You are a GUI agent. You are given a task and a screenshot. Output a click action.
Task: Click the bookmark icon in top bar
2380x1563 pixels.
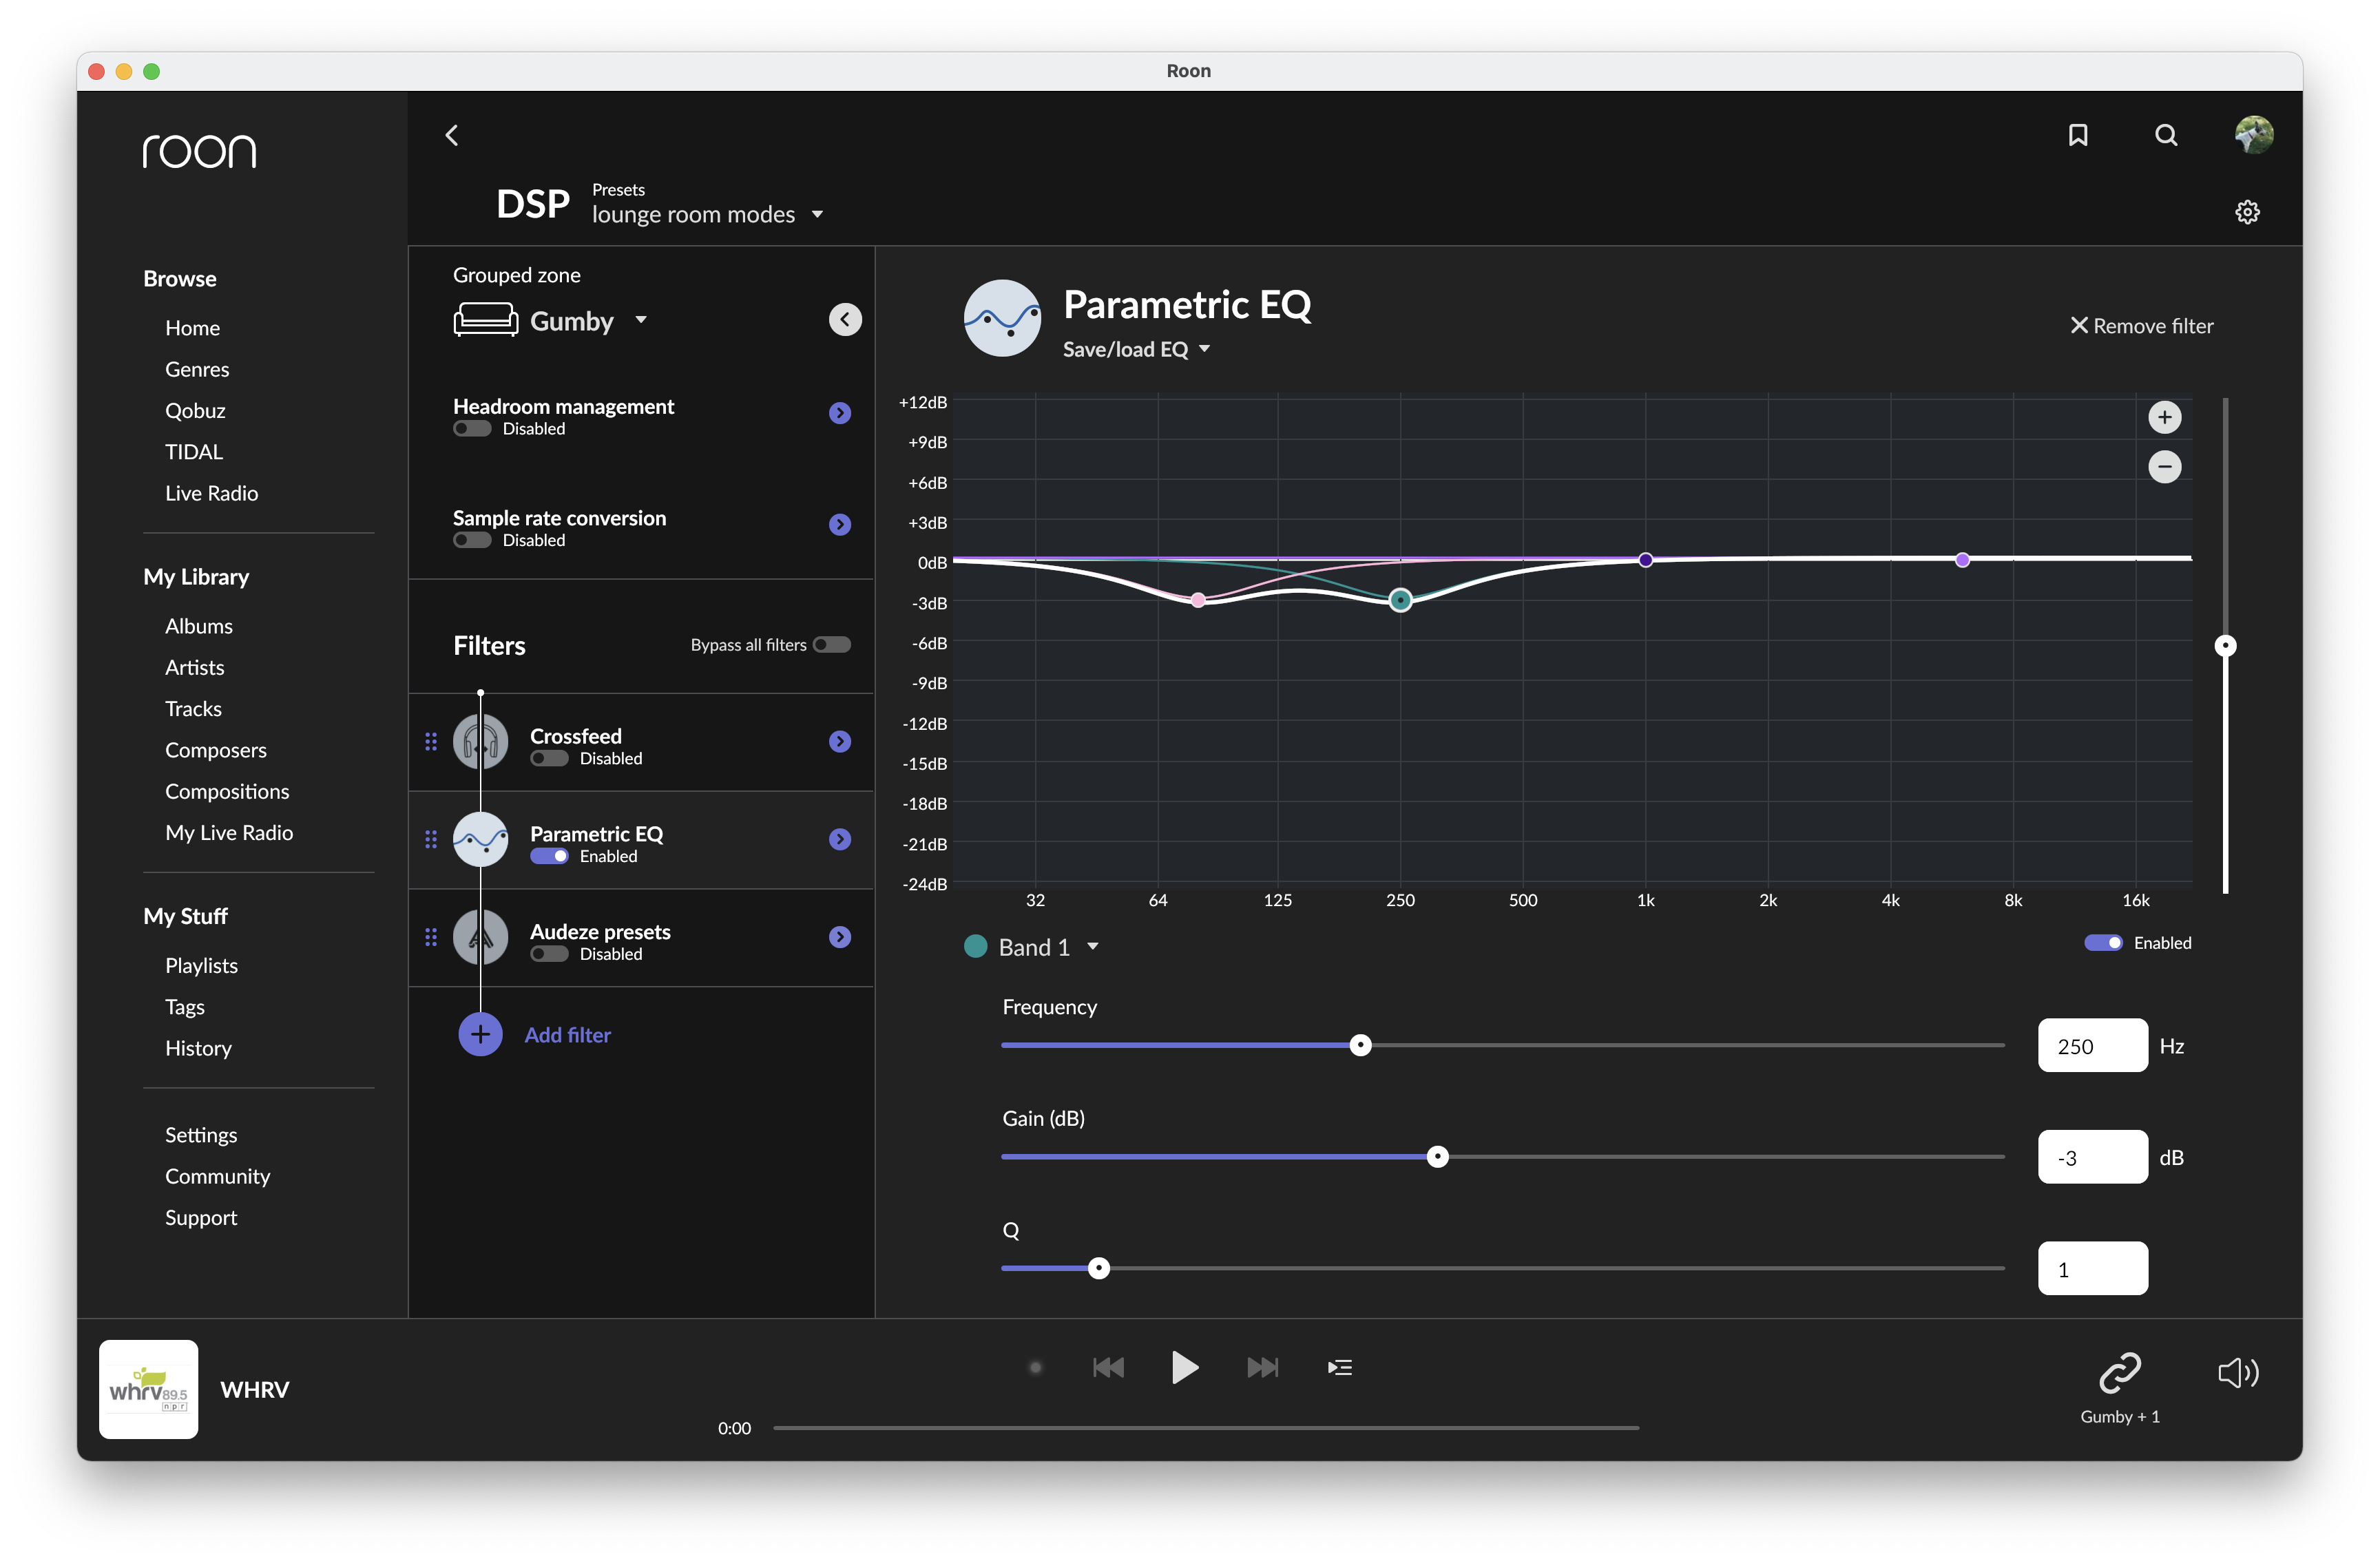[2077, 135]
